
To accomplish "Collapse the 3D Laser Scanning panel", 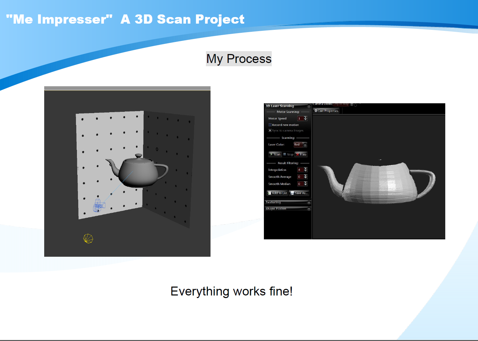I will click(309, 106).
